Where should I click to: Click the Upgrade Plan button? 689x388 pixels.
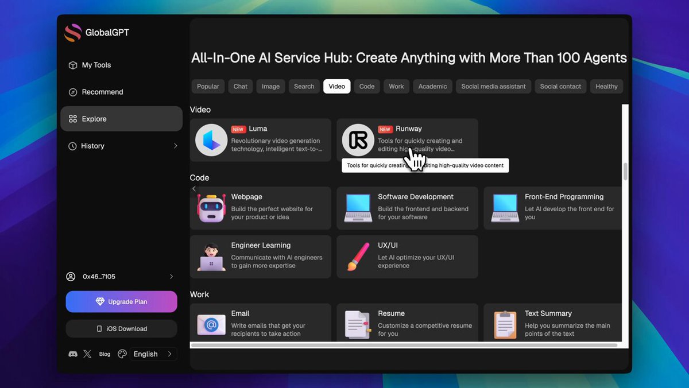(x=121, y=302)
